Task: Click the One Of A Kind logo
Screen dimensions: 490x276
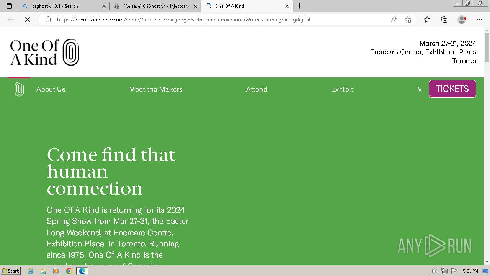Action: [45, 52]
